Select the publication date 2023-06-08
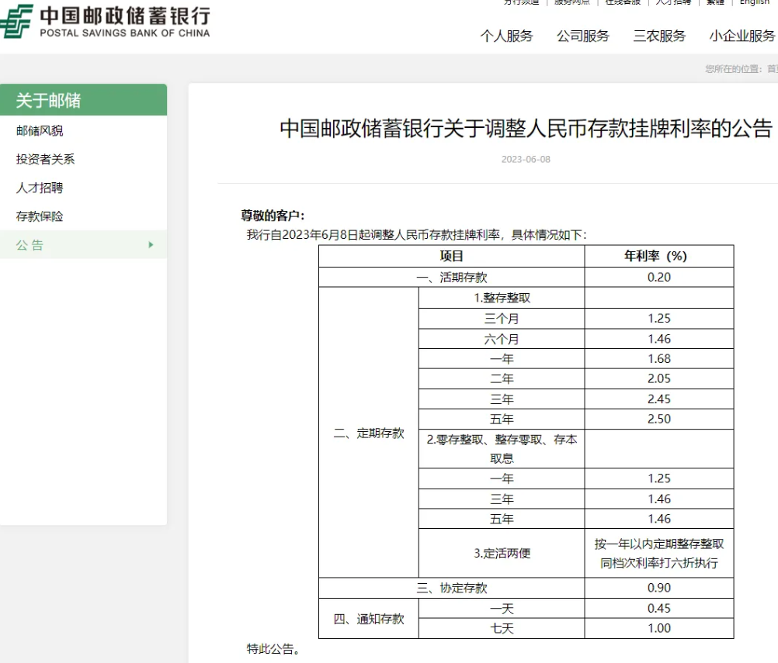Screen dimensions: 778x663 pos(526,159)
